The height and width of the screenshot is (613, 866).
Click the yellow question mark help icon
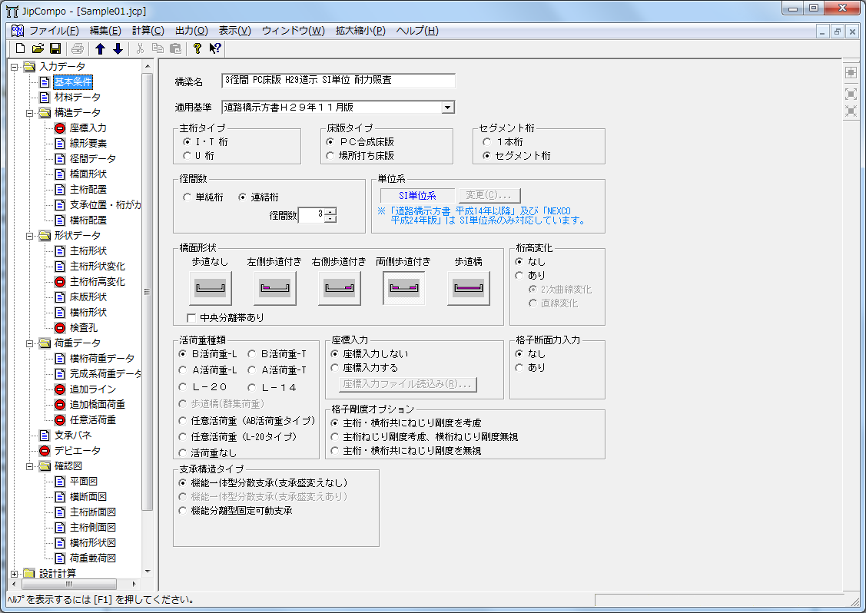click(197, 49)
